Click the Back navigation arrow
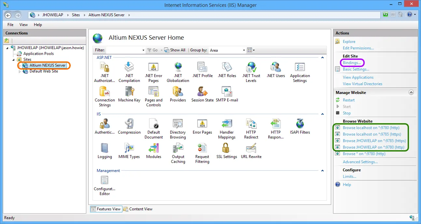Viewport: 421px width, 224px height. (8, 15)
